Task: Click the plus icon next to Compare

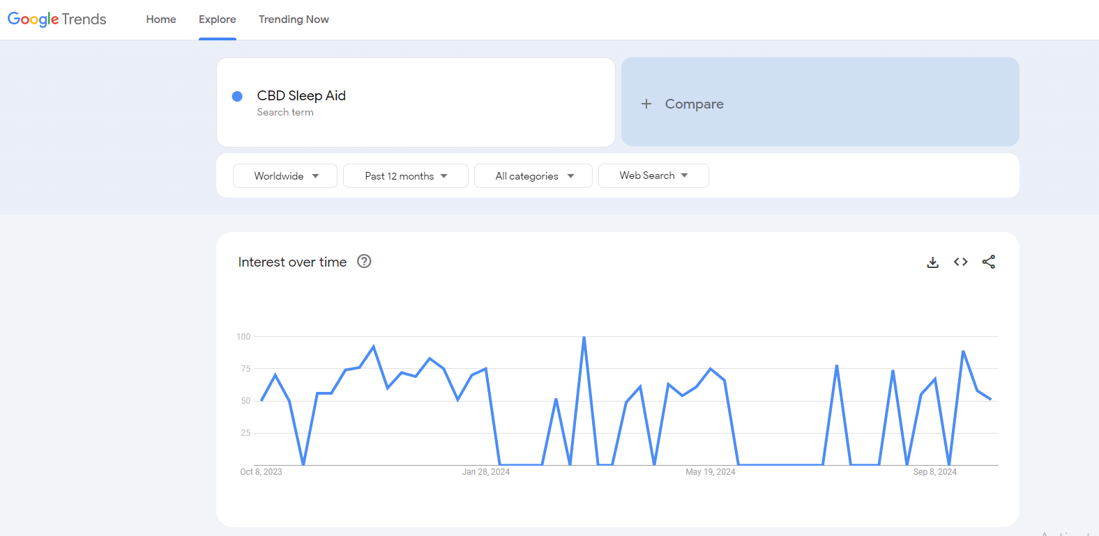Action: 646,104
